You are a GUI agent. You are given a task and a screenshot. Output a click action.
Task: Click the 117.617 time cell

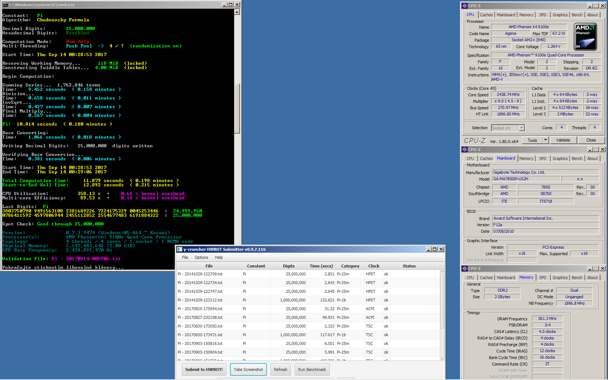(x=321, y=335)
